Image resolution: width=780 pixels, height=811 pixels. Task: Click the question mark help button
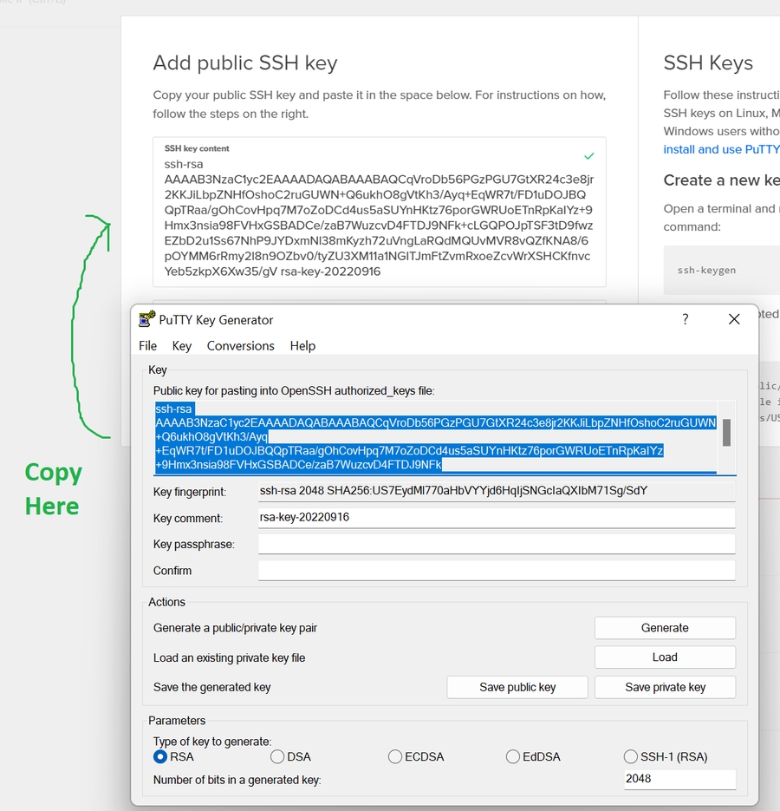click(685, 319)
